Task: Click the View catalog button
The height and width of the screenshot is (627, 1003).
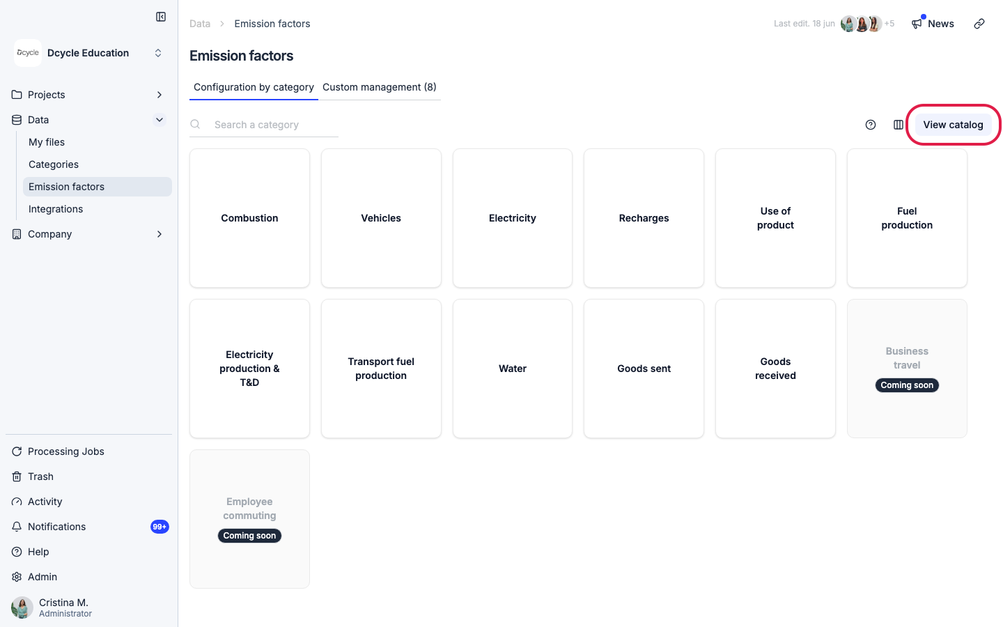Action: coord(954,125)
